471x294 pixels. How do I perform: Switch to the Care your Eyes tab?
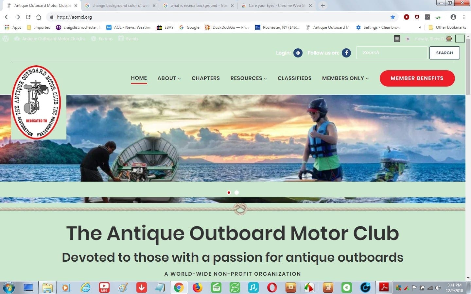[277, 6]
